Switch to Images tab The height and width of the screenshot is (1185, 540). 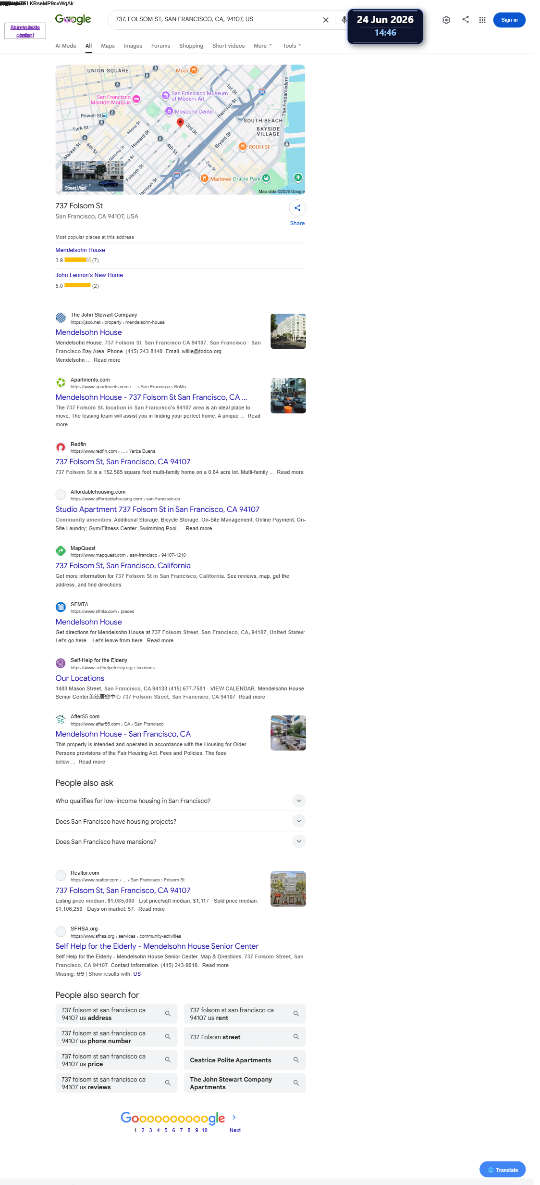[x=133, y=46]
